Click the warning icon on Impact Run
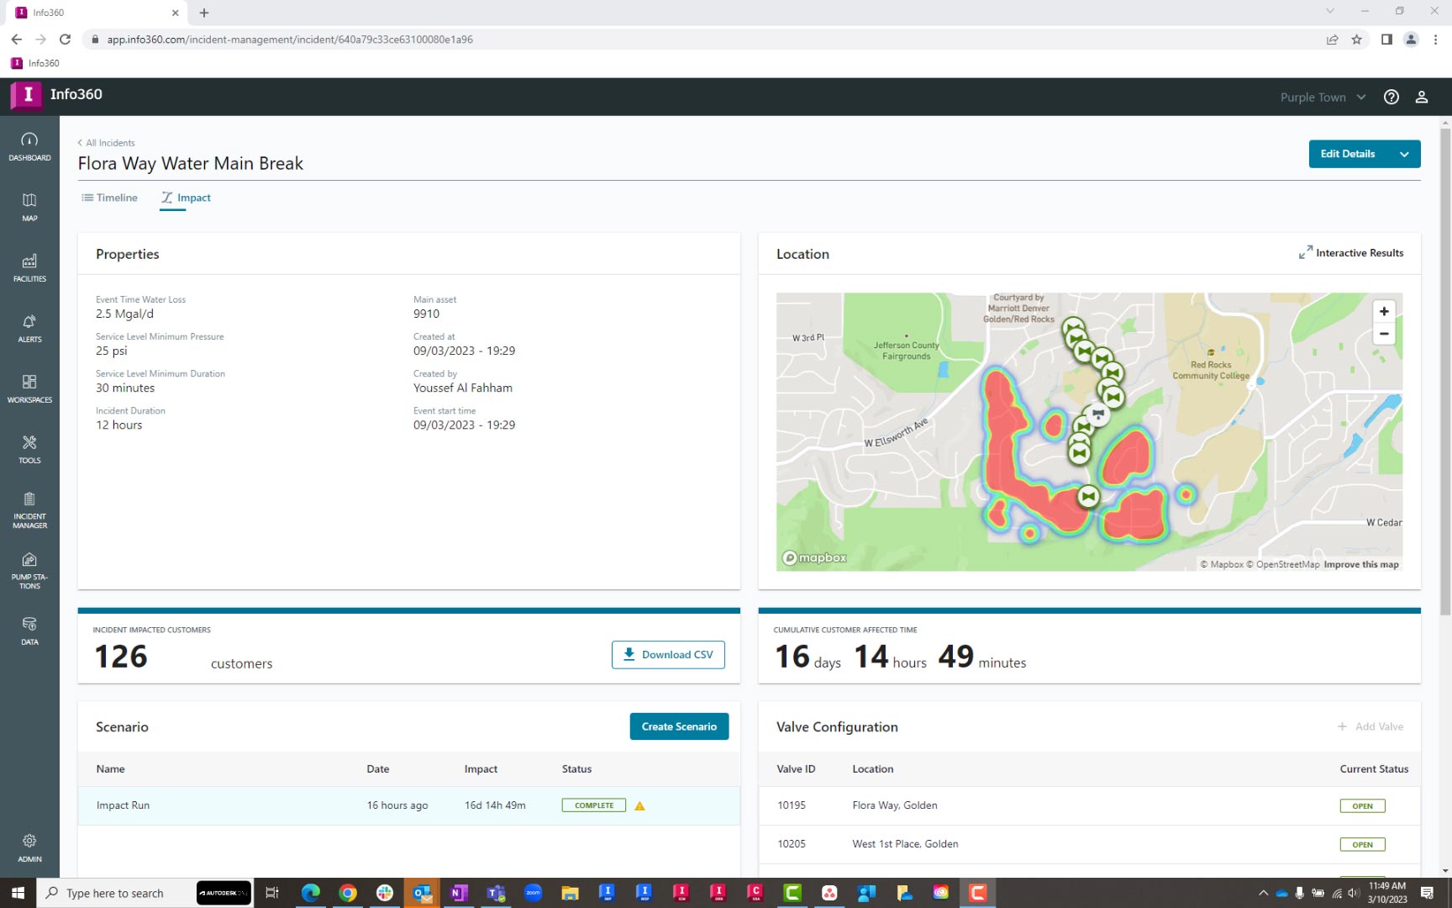 pos(639,805)
